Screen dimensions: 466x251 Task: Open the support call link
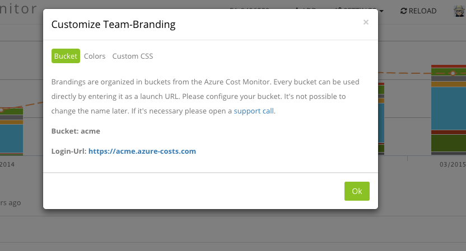[x=254, y=111]
